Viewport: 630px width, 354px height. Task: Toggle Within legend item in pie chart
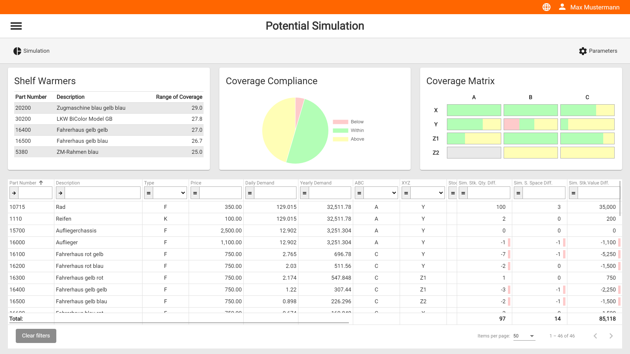348,131
